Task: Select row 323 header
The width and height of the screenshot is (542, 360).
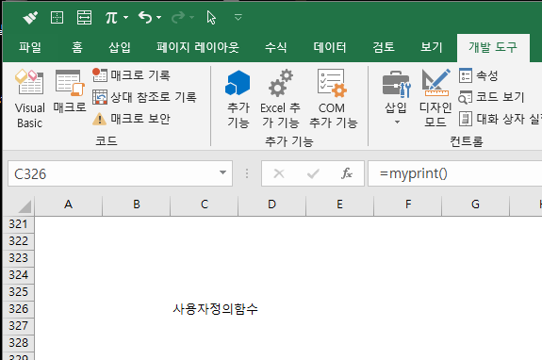Action: click(18, 258)
